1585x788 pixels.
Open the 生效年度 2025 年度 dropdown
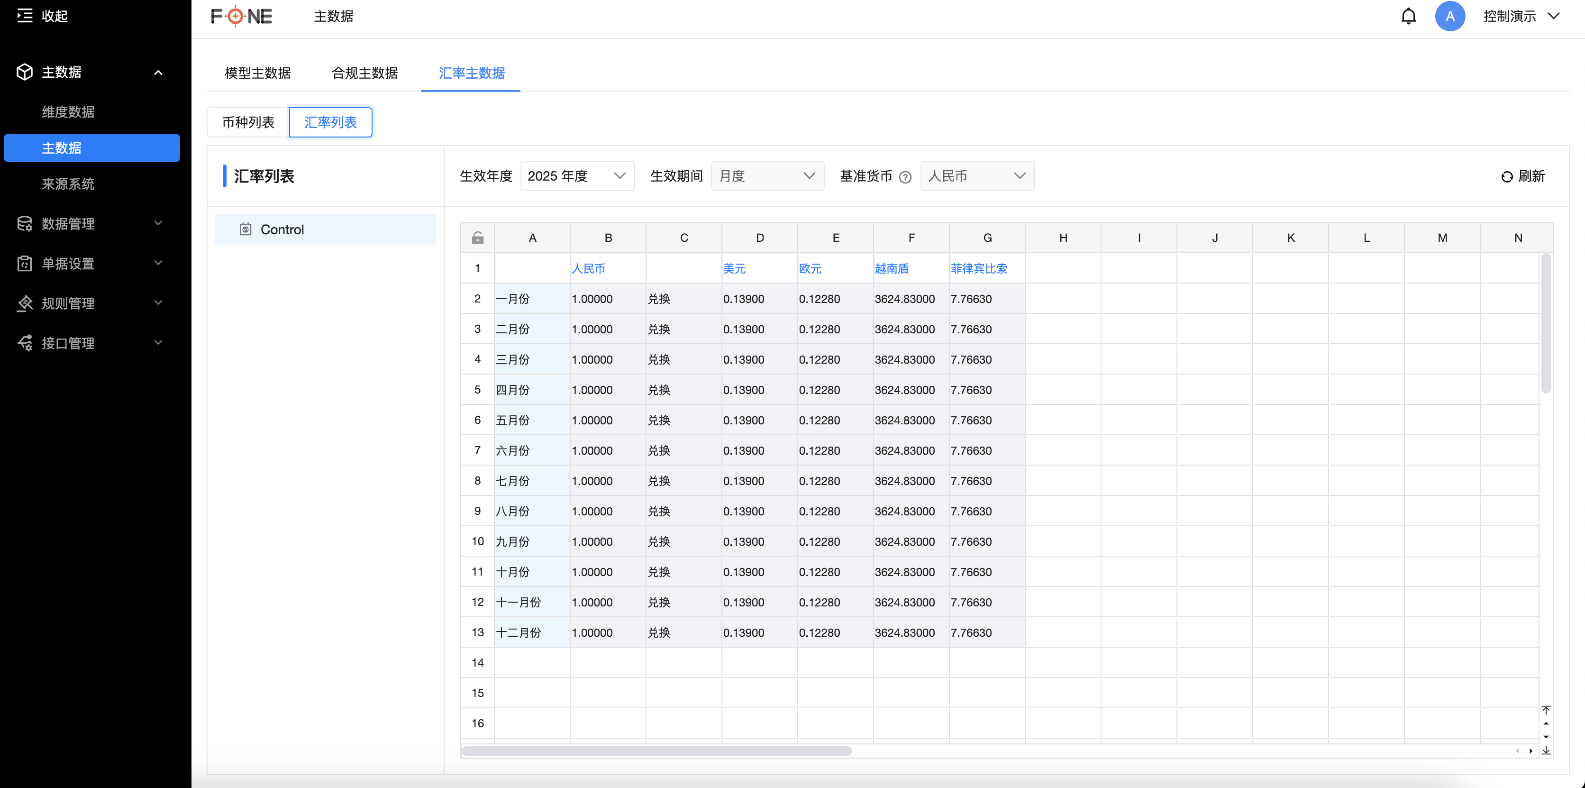click(577, 176)
